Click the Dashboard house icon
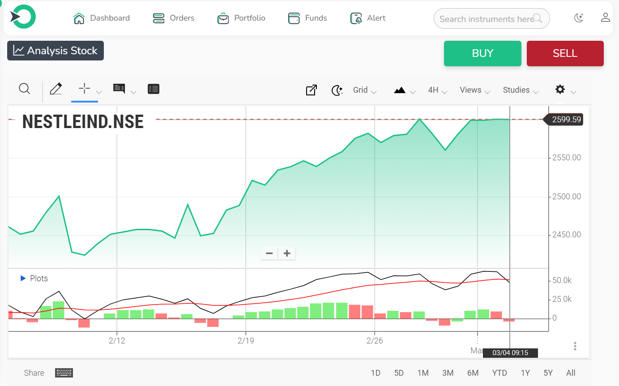Viewport: 619px width, 386px height. pos(79,18)
